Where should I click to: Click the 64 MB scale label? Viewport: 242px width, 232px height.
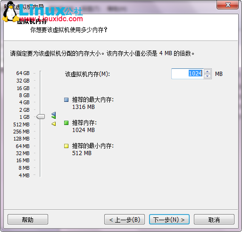[23, 146]
